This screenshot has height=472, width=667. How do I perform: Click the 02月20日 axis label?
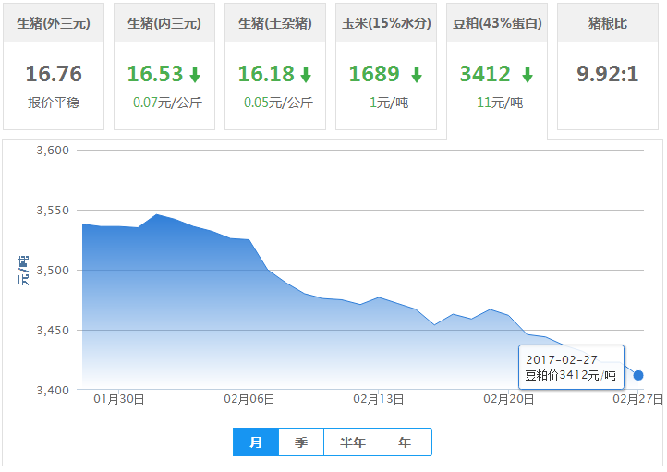click(x=509, y=399)
